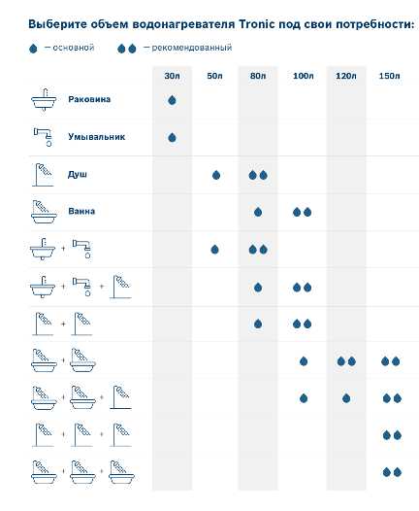This screenshot has width=419, height=511.
Task: Select the 120л column header
Action: pos(346,76)
